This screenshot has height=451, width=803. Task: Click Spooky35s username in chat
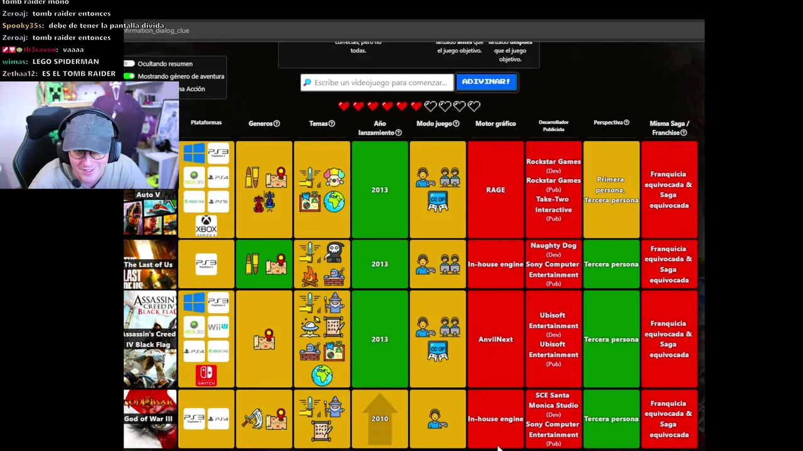[x=23, y=26]
